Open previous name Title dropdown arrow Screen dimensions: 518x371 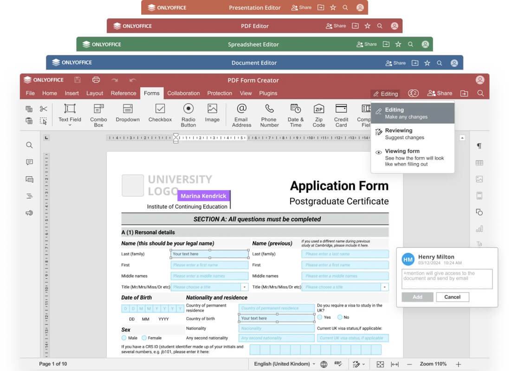pyautogui.click(x=384, y=287)
